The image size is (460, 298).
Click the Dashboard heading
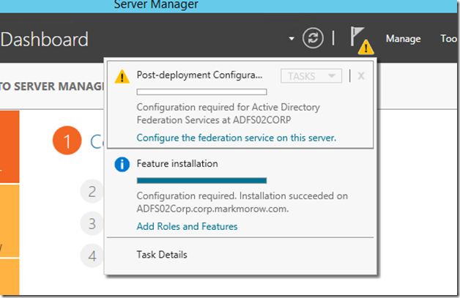click(x=45, y=40)
